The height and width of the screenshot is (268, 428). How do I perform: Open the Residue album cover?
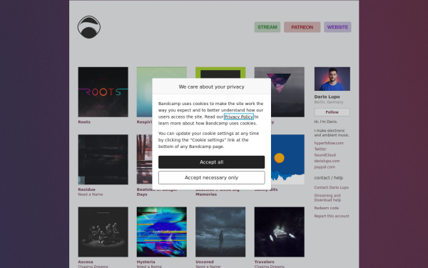tap(103, 159)
